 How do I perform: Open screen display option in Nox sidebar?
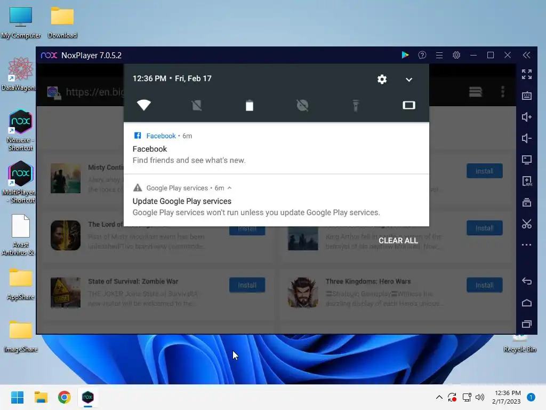coord(526,160)
